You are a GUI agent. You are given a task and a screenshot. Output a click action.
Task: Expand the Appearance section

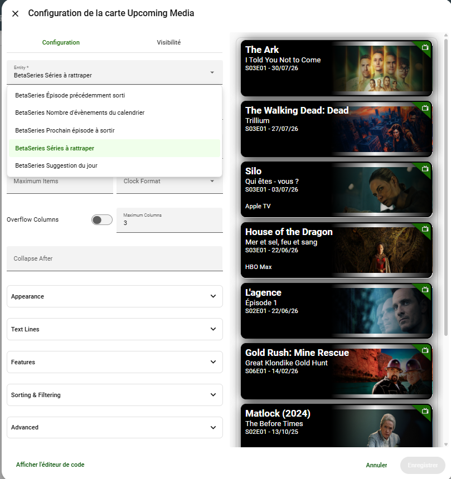click(x=115, y=296)
